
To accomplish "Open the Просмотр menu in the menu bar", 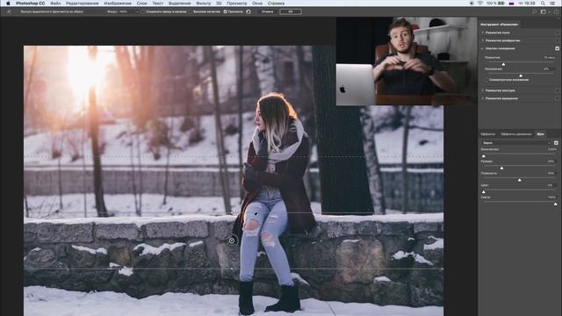I will click(236, 4).
